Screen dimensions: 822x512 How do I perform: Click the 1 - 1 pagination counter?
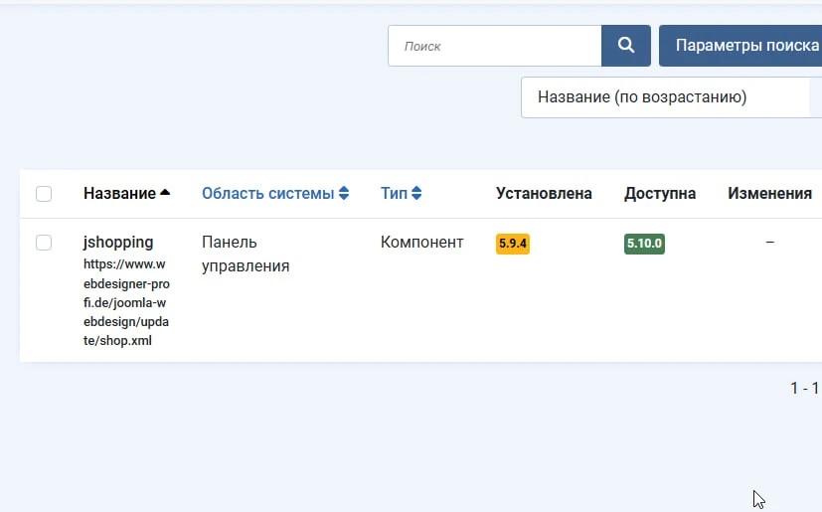click(x=805, y=388)
